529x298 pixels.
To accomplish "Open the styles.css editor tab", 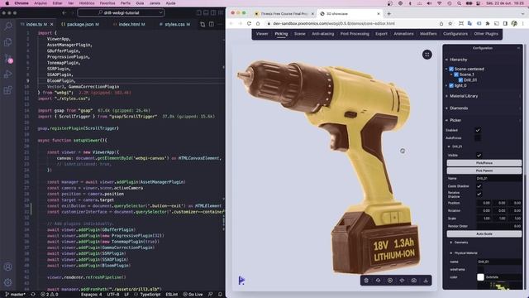I will (x=174, y=24).
